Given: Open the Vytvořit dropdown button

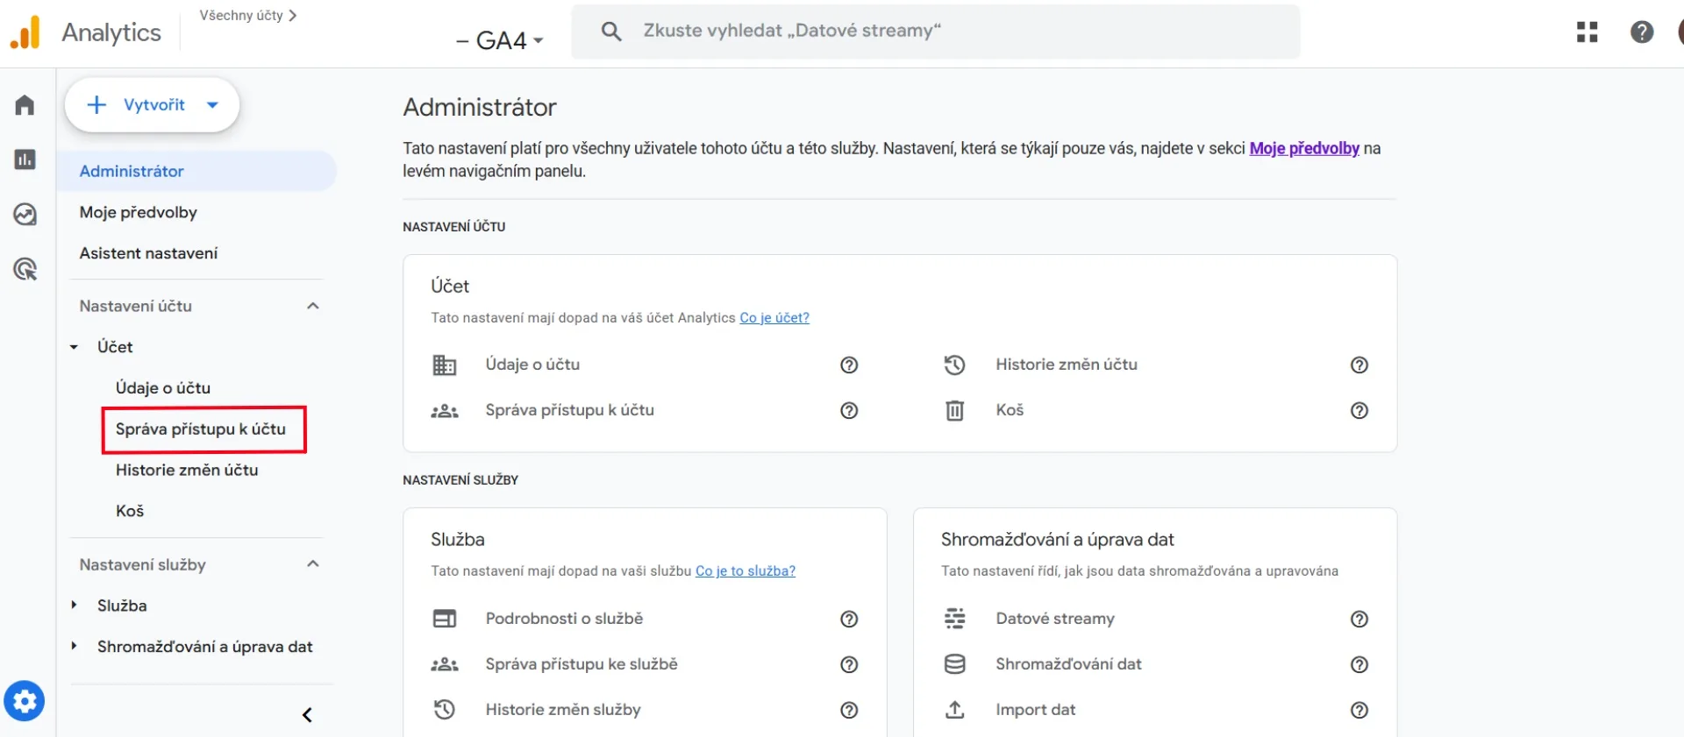Looking at the screenshot, I should tap(152, 105).
